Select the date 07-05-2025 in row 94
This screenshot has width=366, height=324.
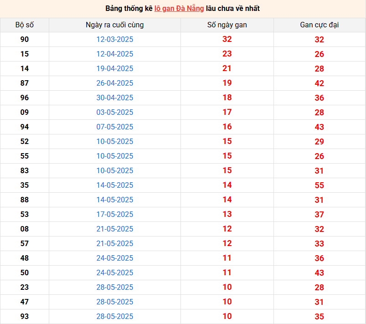(114, 127)
